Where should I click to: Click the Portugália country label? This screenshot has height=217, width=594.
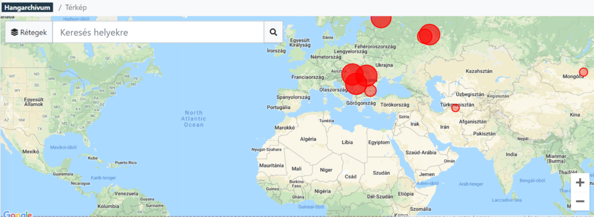pos(279,107)
